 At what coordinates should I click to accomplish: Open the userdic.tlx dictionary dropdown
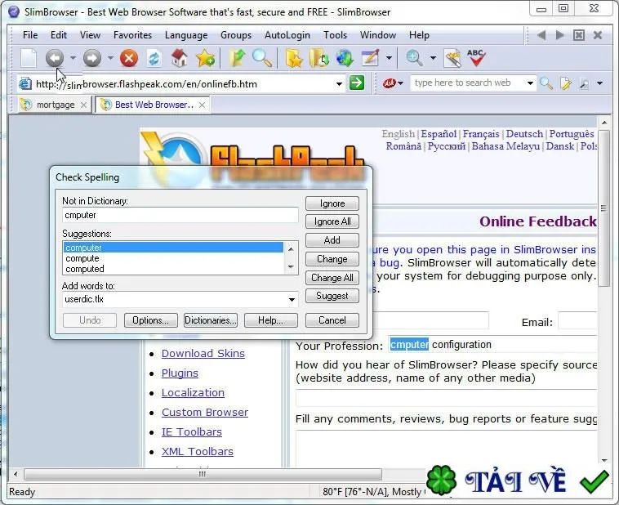pos(292,300)
